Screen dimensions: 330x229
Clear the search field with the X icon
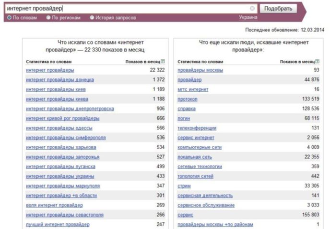pos(252,9)
